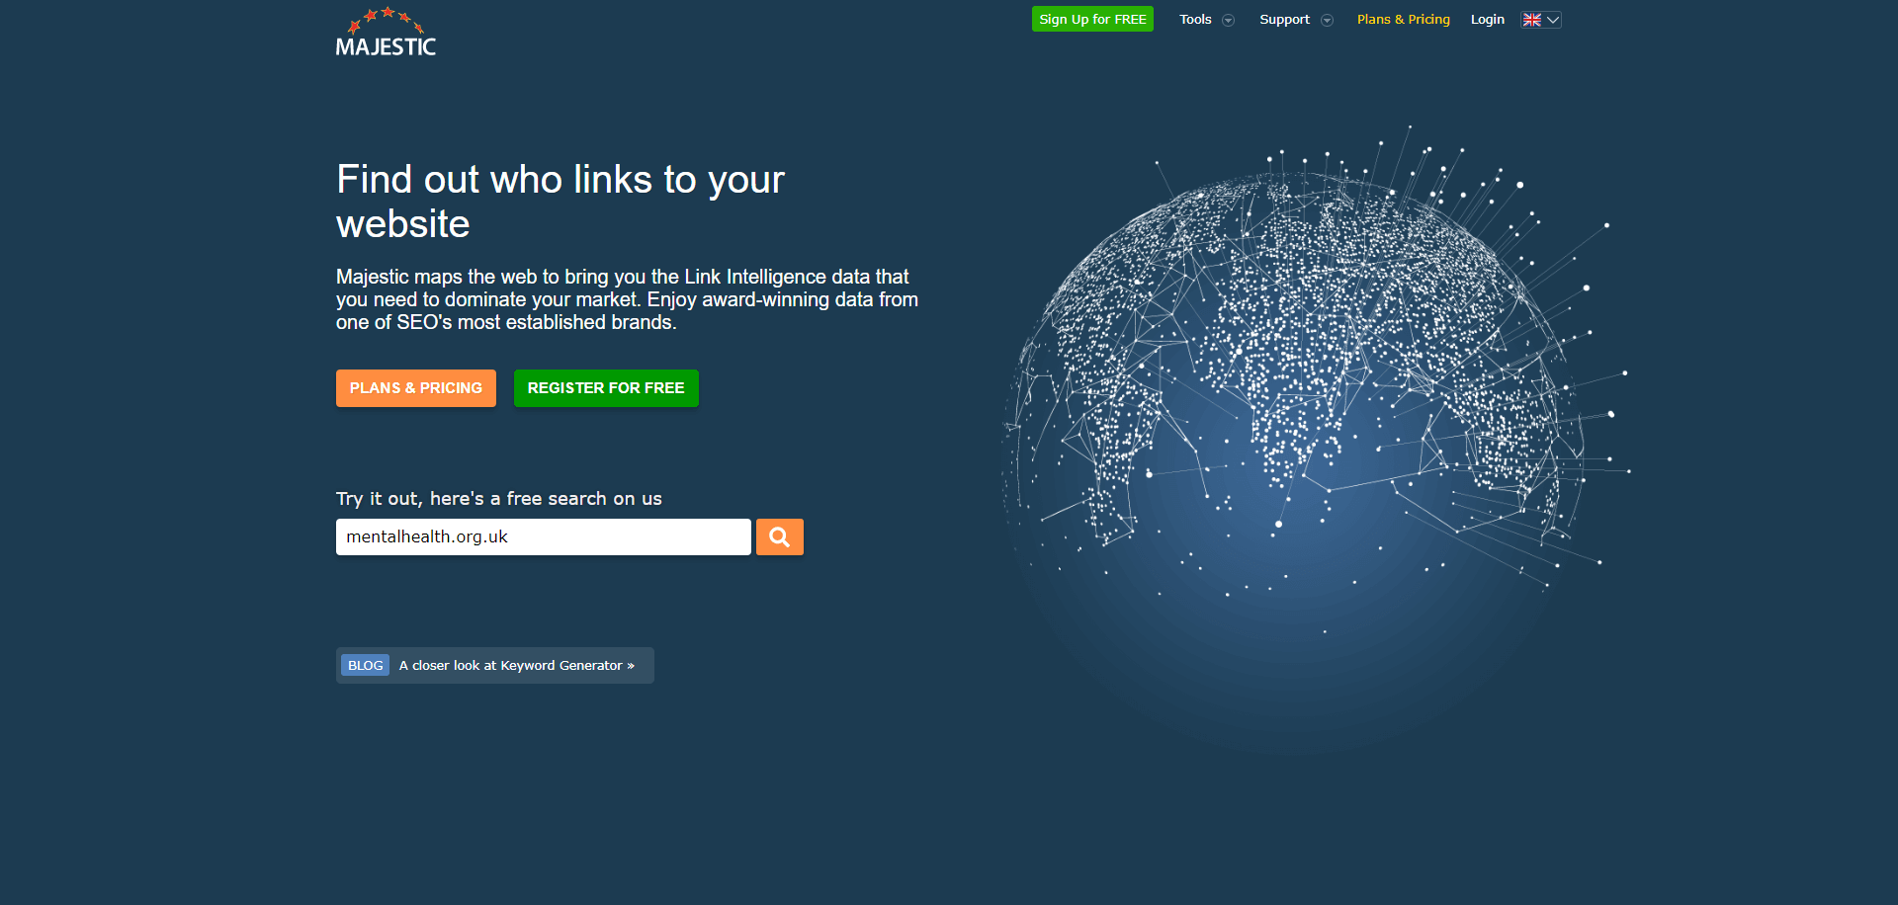Open the Support menu

pos(1284,20)
